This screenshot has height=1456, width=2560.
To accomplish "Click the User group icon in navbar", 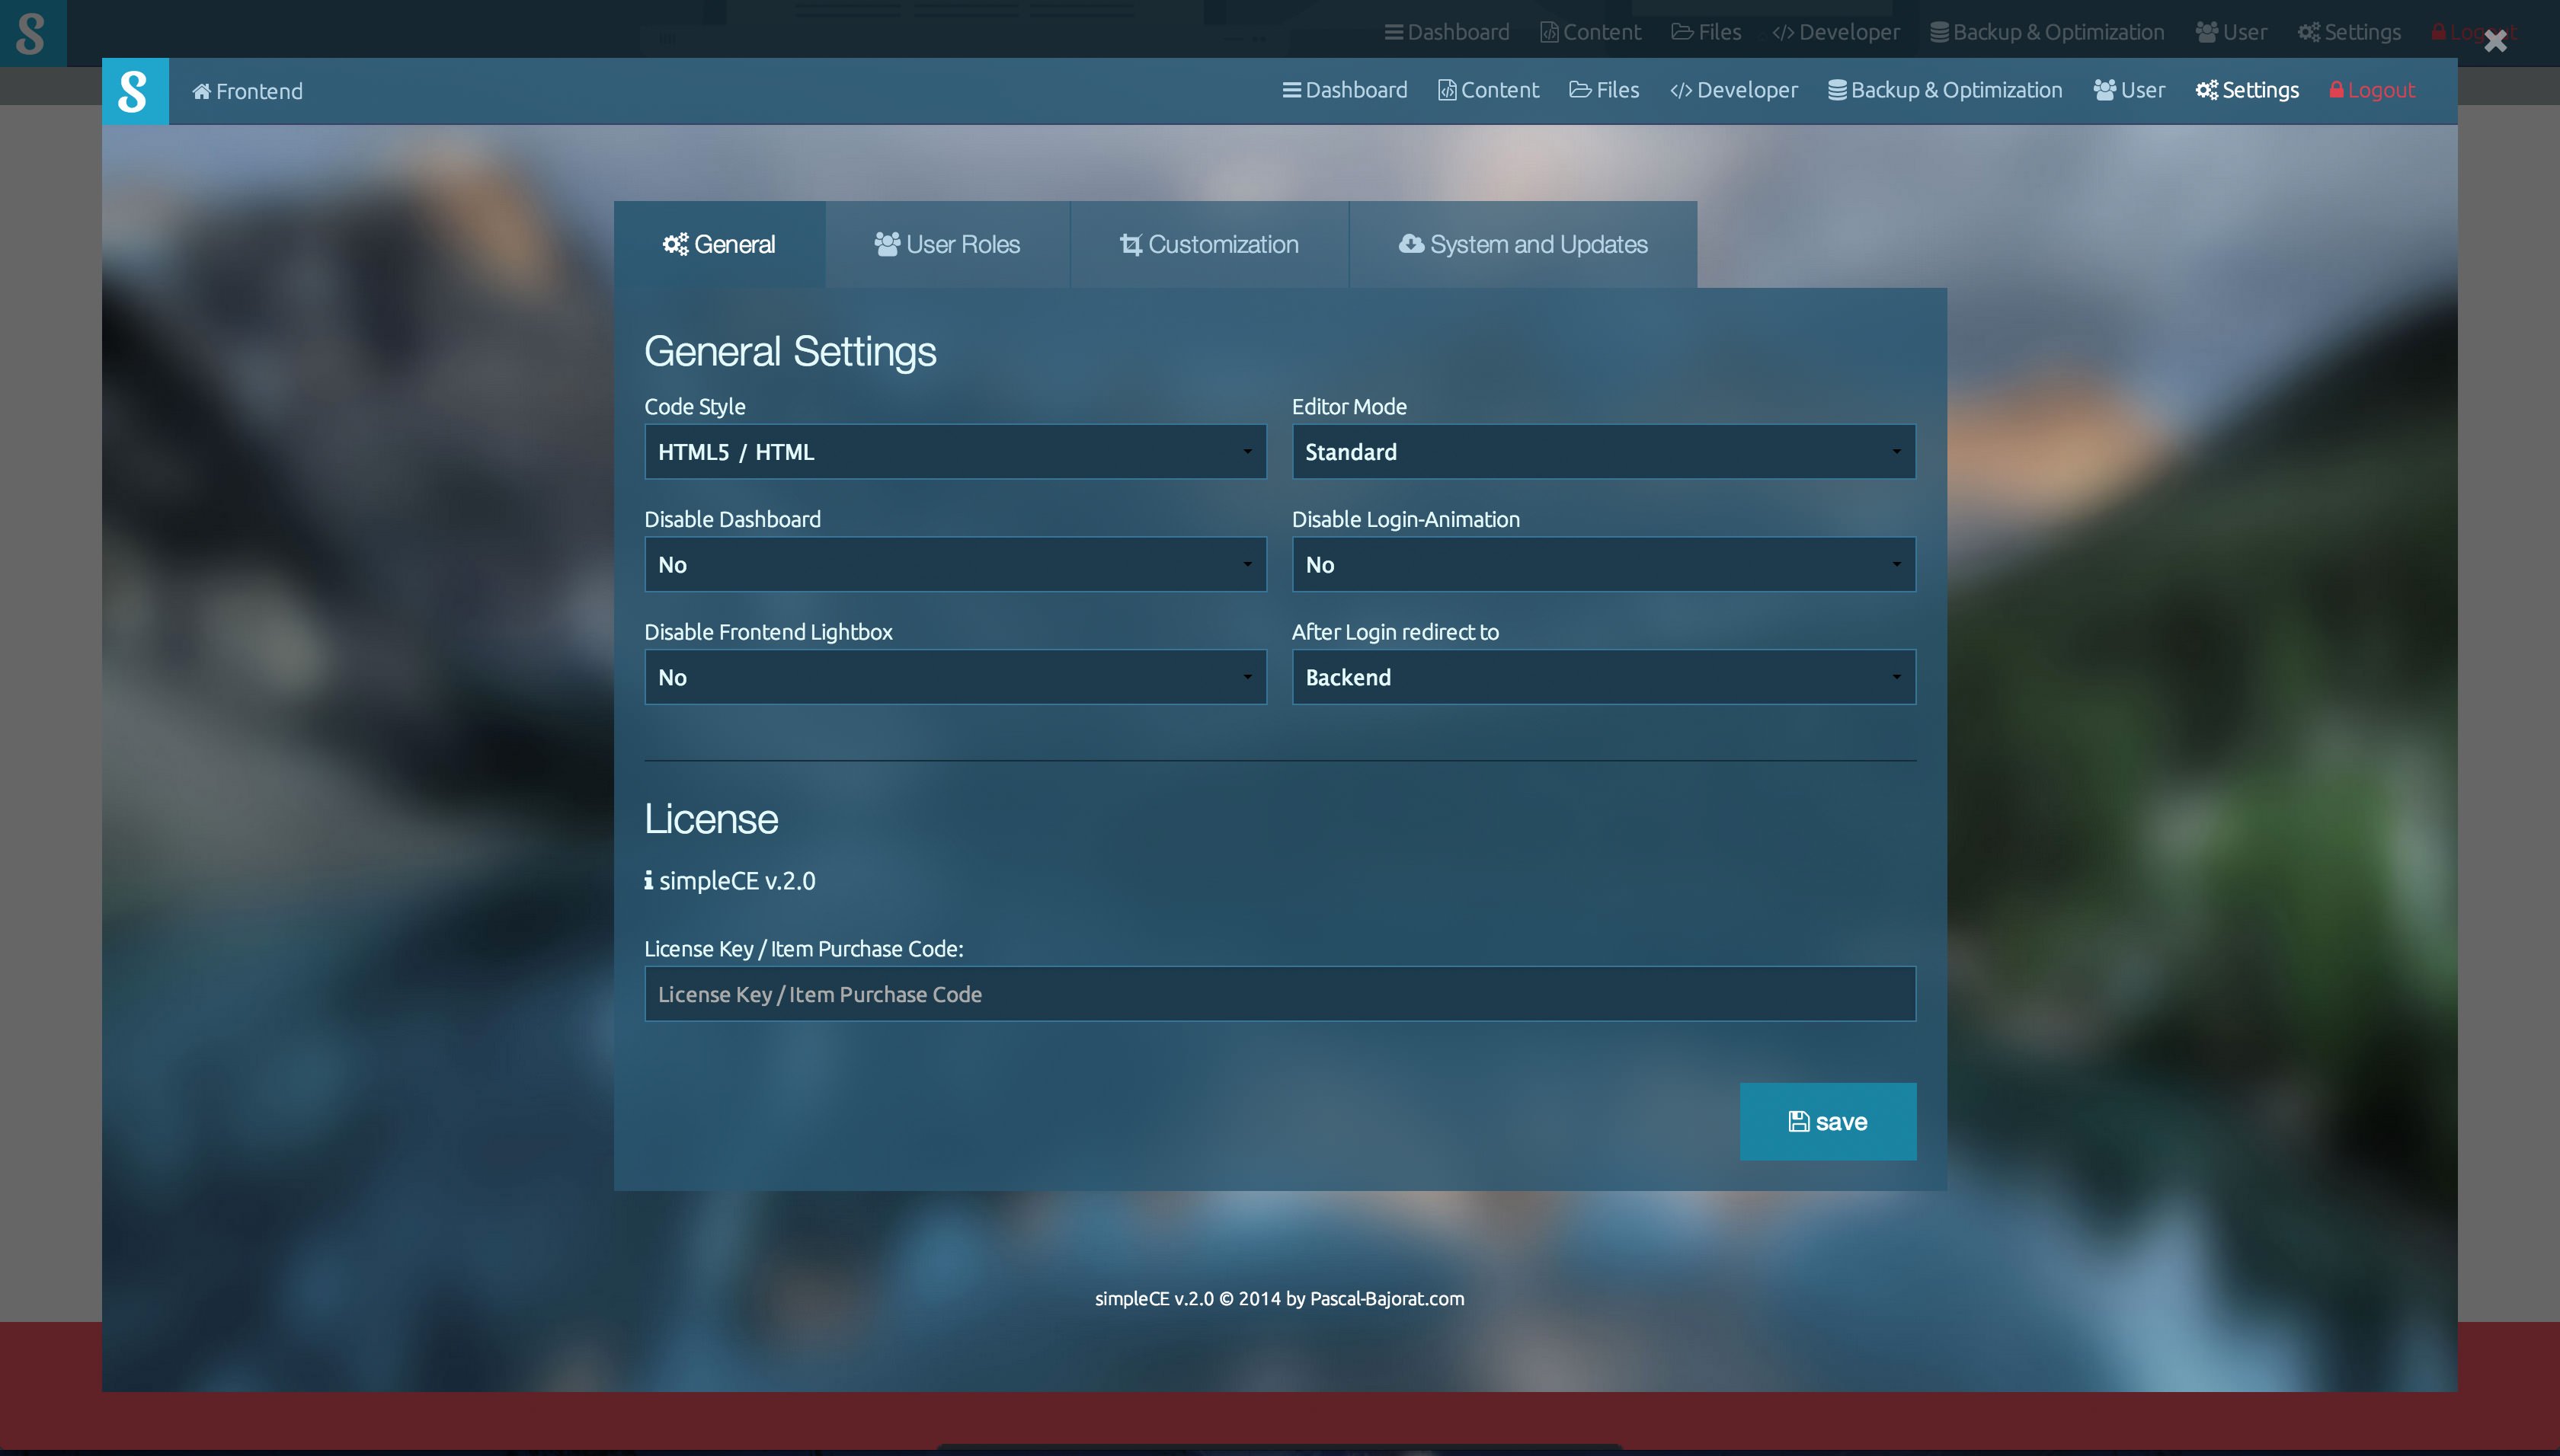I will [x=2104, y=90].
